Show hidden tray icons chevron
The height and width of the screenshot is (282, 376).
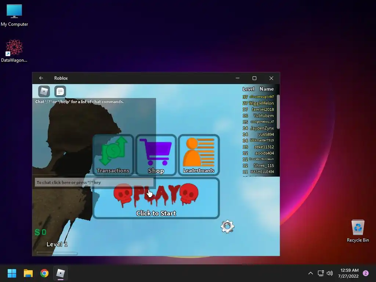[311, 273]
